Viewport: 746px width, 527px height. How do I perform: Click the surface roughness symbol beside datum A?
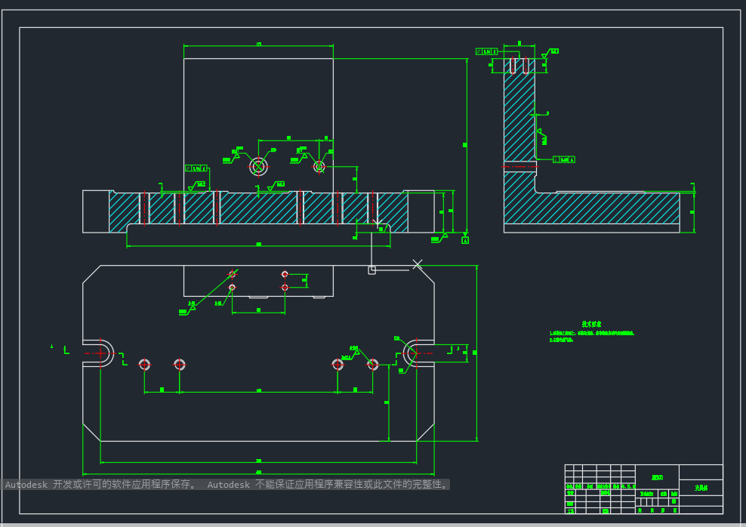[440, 238]
